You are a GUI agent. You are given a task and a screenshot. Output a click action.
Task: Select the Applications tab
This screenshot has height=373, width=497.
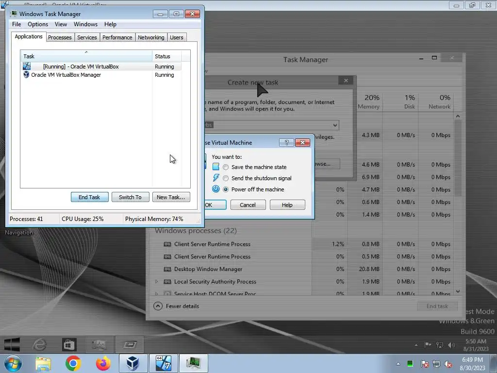click(x=29, y=36)
